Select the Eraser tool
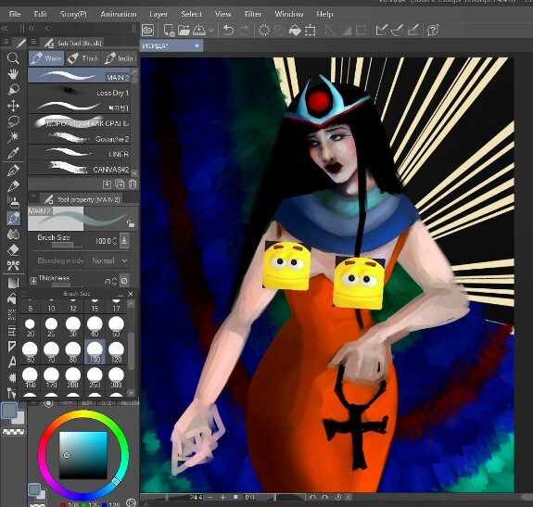 tap(13, 250)
